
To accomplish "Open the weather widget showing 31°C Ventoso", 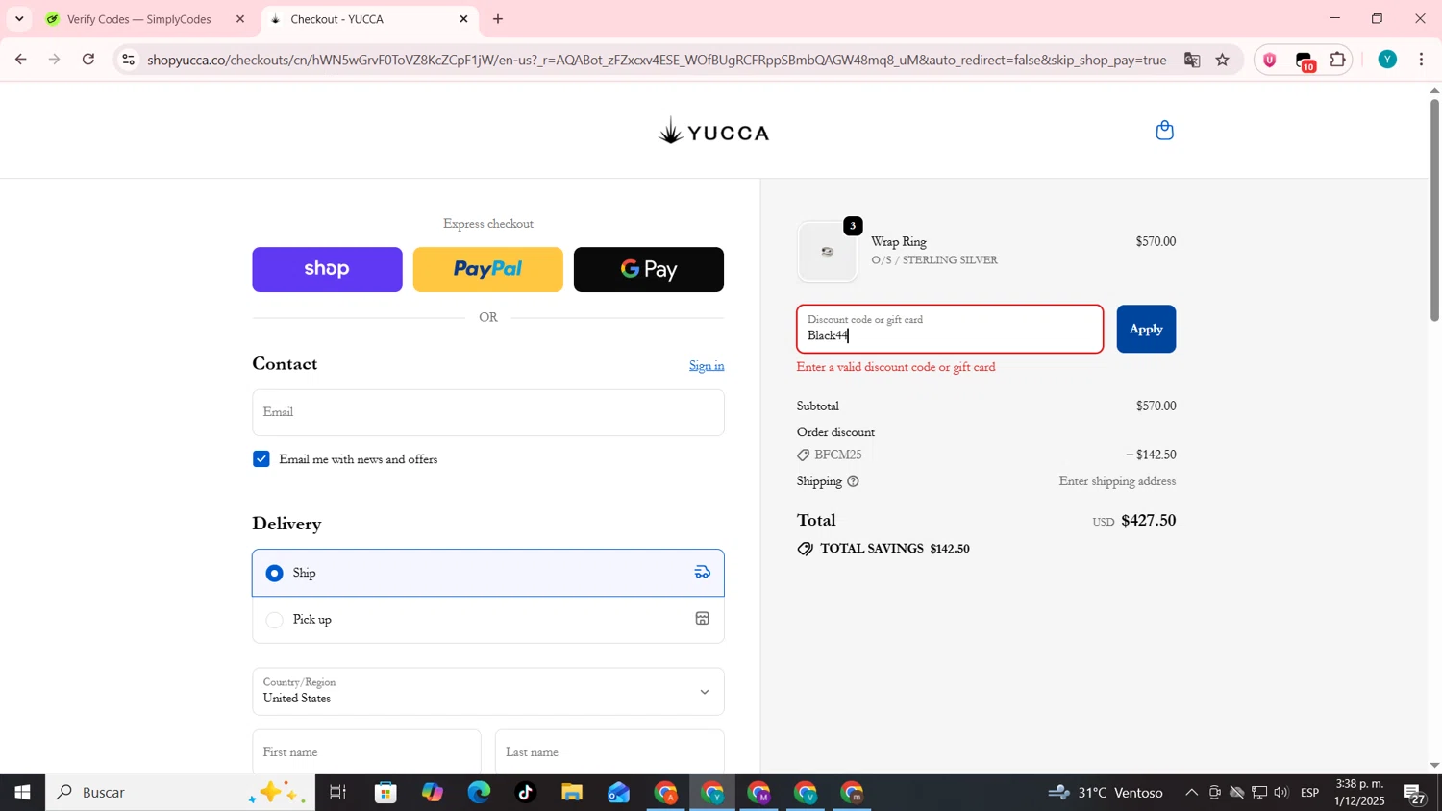I will pyautogui.click(x=1106, y=793).
